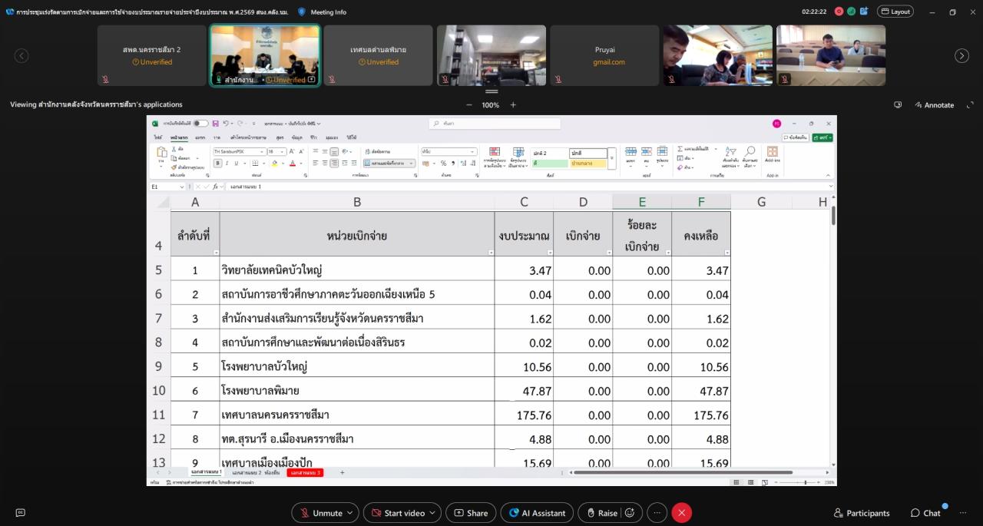Open the font size dropdown in Excel
983x526 pixels.
tap(281, 151)
